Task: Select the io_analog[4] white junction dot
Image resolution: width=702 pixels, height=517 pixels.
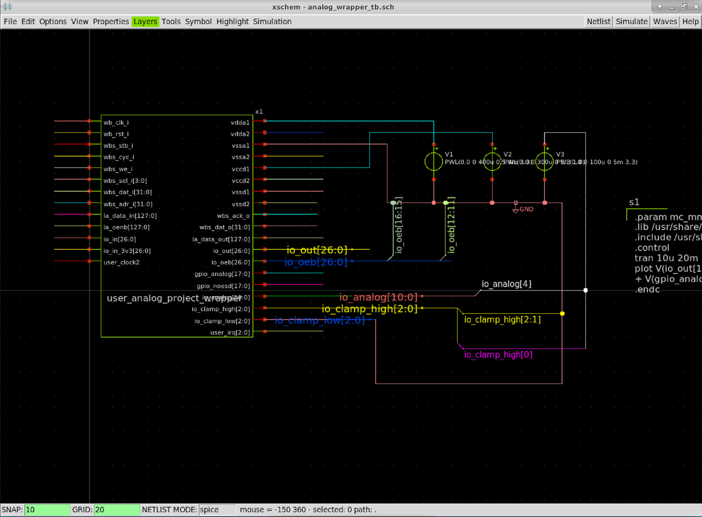Action: pos(585,290)
